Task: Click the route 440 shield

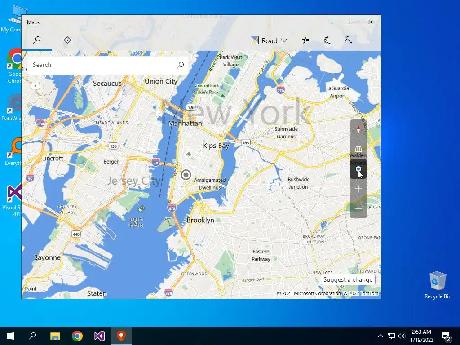Action: tap(76, 234)
